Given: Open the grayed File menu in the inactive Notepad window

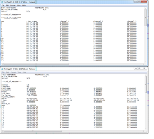Looking at the screenshot, I should 3,72.
